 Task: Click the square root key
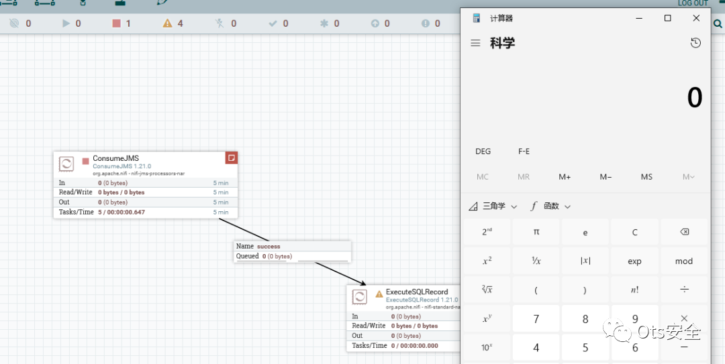[x=487, y=290]
